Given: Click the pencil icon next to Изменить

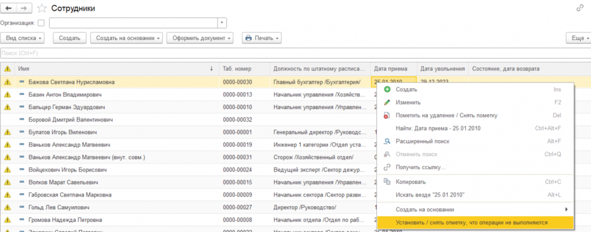Looking at the screenshot, I should (387, 102).
